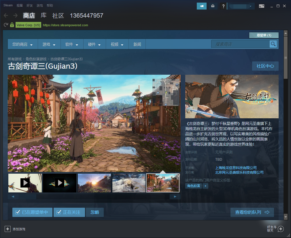Expand the 游戏 store dropdown
The image size is (291, 238).
49,44
